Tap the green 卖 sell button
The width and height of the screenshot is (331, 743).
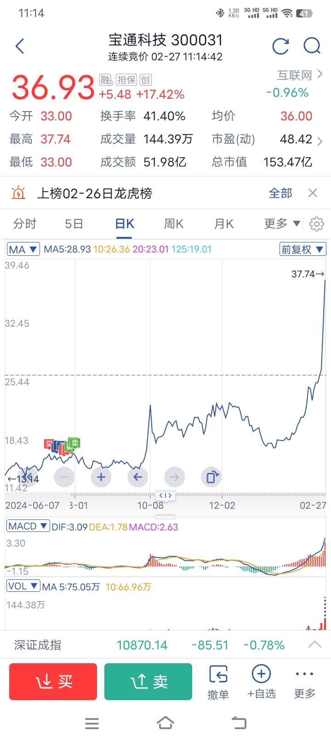click(148, 682)
